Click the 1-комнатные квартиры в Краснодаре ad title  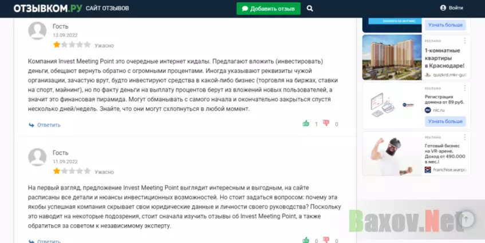click(444, 58)
